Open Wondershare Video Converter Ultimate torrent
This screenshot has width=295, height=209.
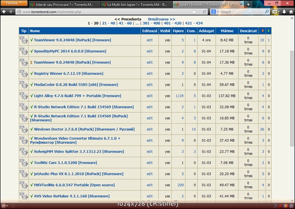(75, 140)
